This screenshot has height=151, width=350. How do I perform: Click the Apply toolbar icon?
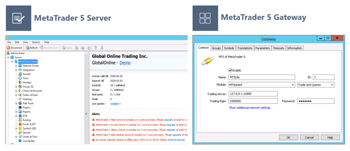[x=64, y=48]
